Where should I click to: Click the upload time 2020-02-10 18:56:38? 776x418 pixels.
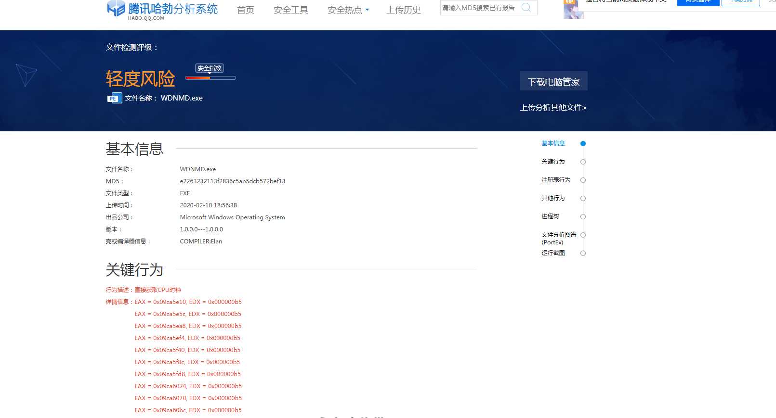[x=209, y=205]
